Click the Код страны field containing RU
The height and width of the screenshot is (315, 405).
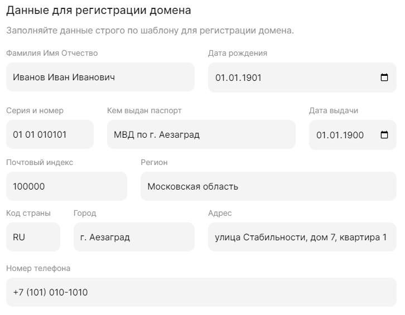pyautogui.click(x=33, y=238)
